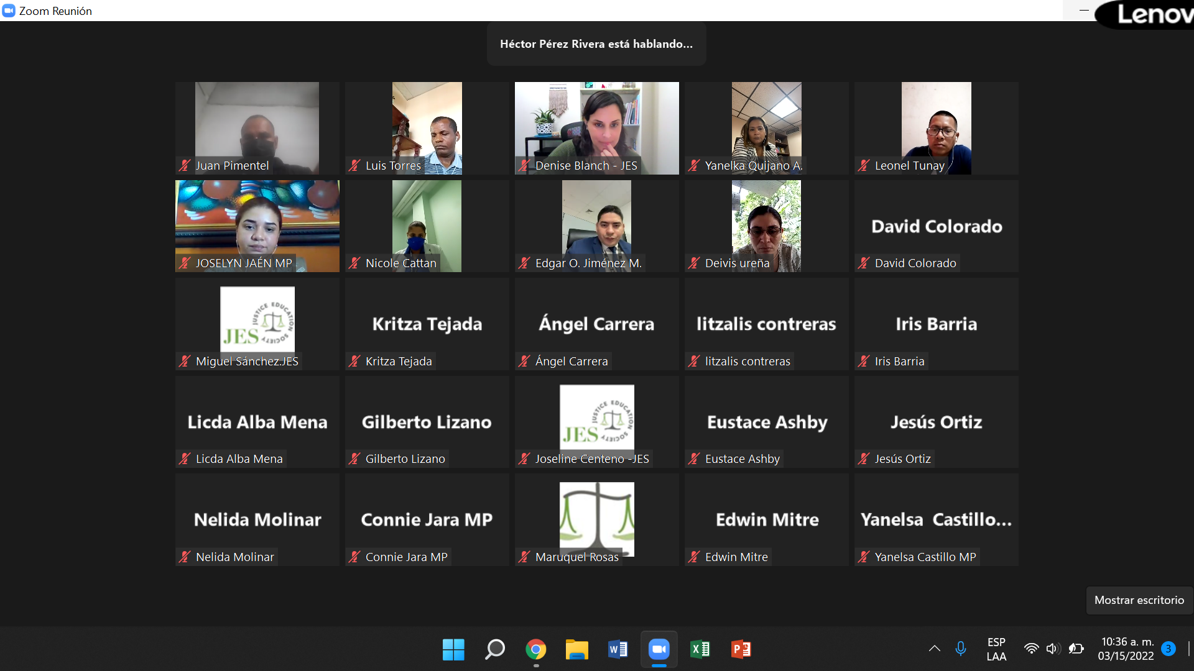Select Deivis ureña's video tile
This screenshot has width=1194, height=671.
coord(767,226)
